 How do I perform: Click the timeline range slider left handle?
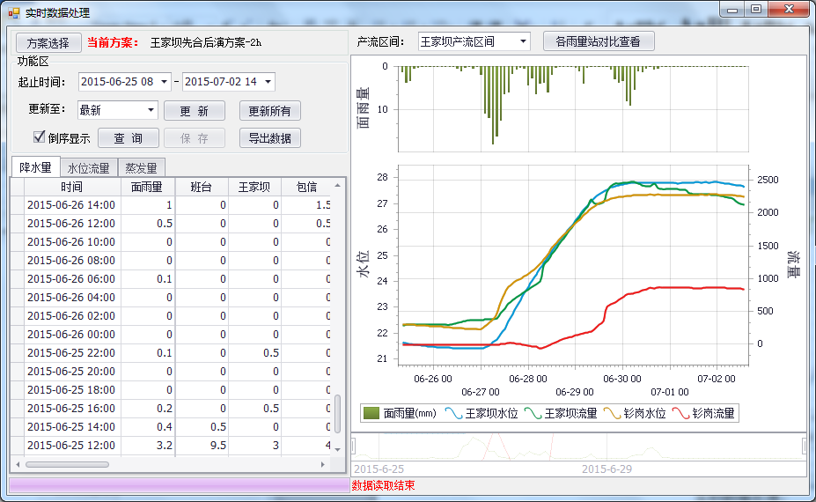click(x=354, y=447)
